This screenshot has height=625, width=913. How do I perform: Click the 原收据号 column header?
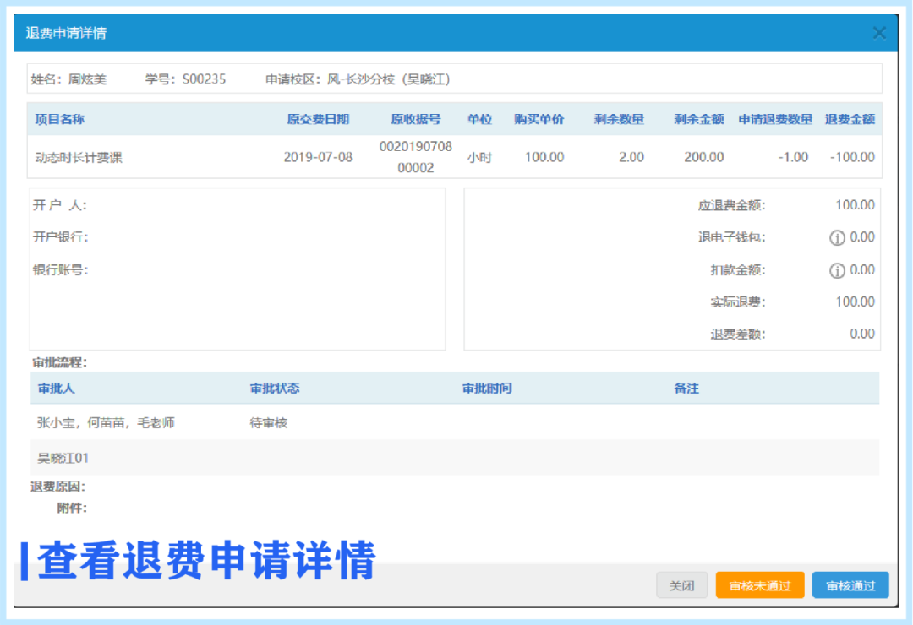415,119
